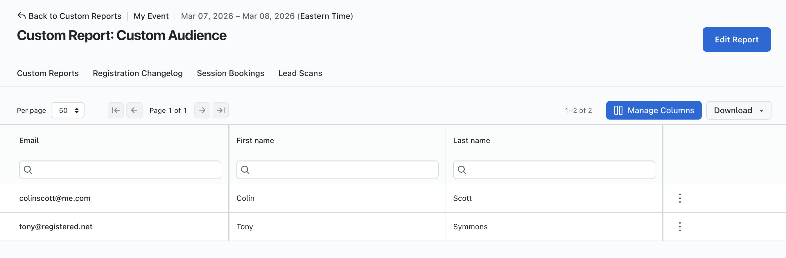This screenshot has width=786, height=258.
Task: Open the Per page 50 dropdown
Action: click(67, 110)
